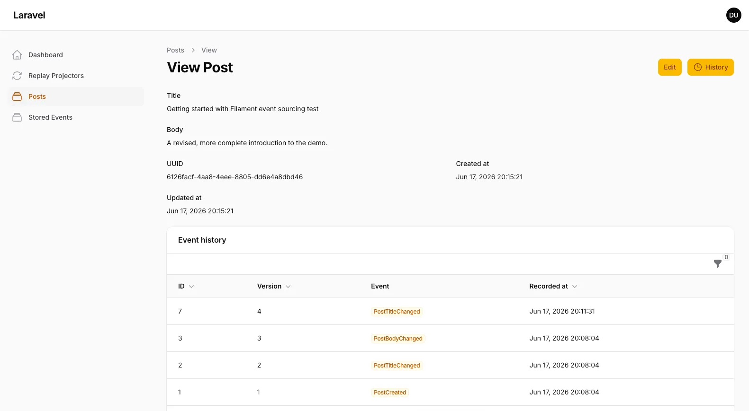Click PostTitleChanged badge in version 4 row

pyautogui.click(x=397, y=312)
